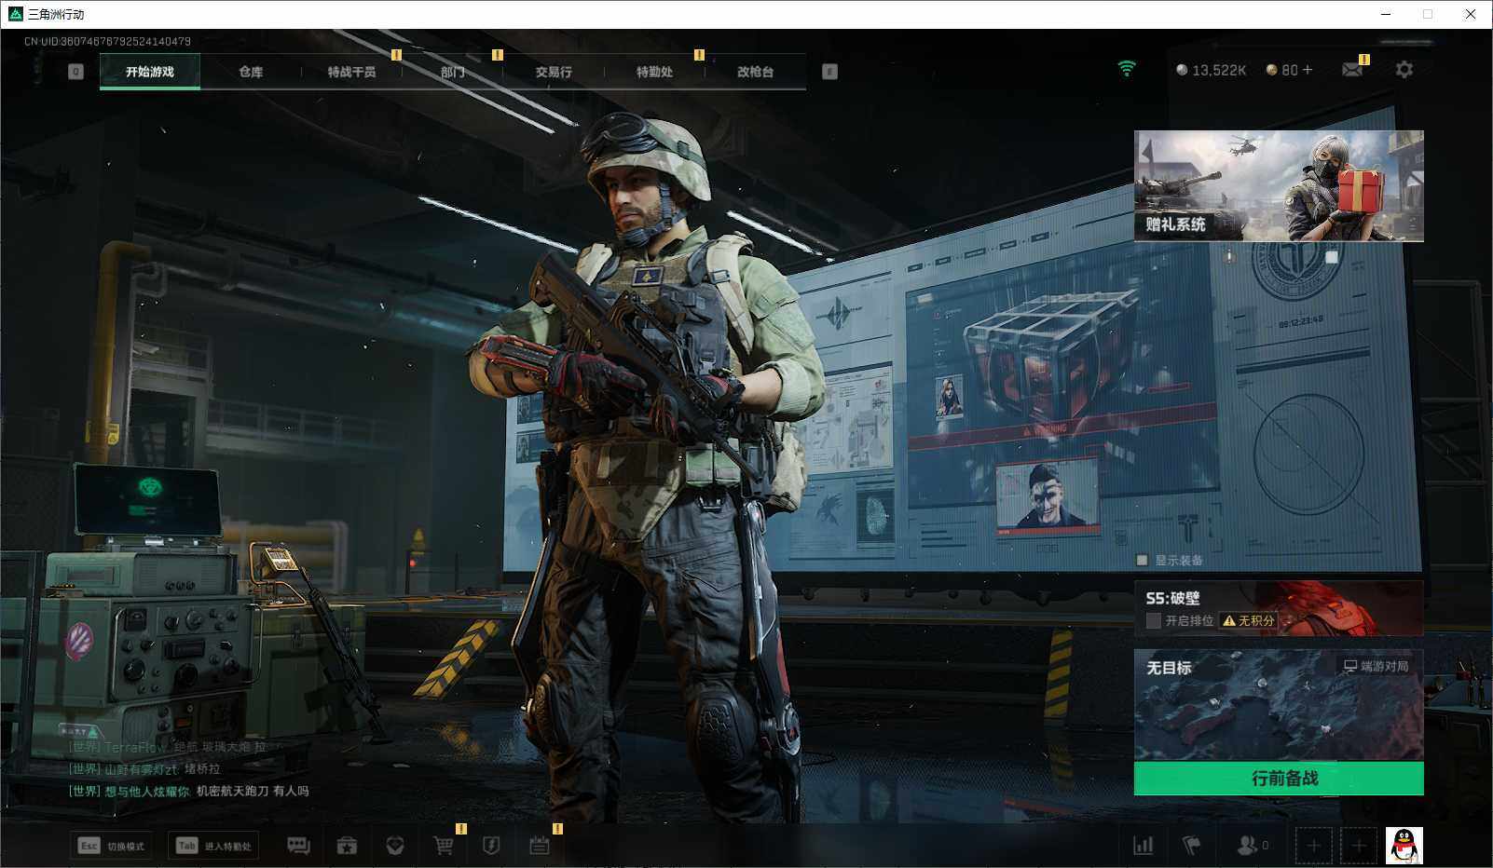Click the green Wi-Fi network status icon
The width and height of the screenshot is (1493, 868).
pyautogui.click(x=1127, y=69)
